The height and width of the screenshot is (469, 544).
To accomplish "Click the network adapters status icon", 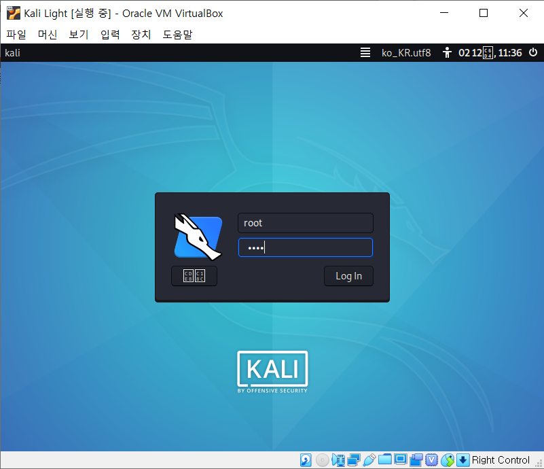I will [x=354, y=460].
